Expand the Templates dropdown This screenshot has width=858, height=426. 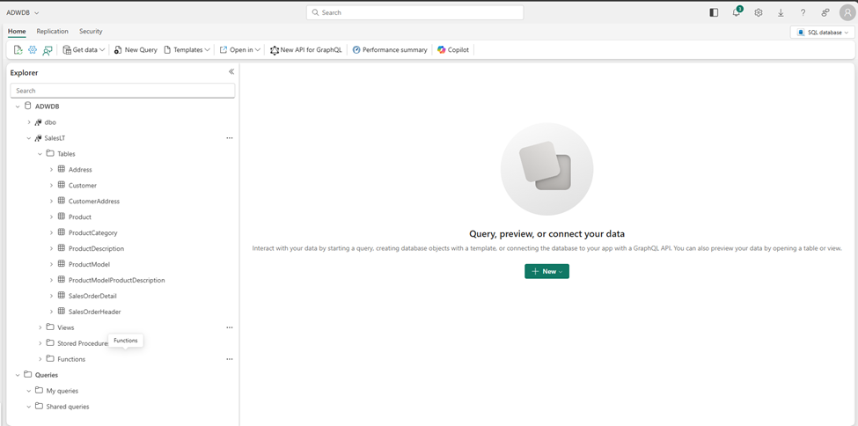pyautogui.click(x=187, y=50)
